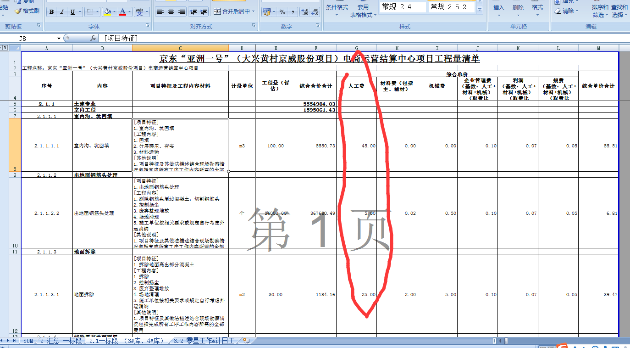Apply percent style
This screenshot has height=348, width=630.
[x=282, y=12]
